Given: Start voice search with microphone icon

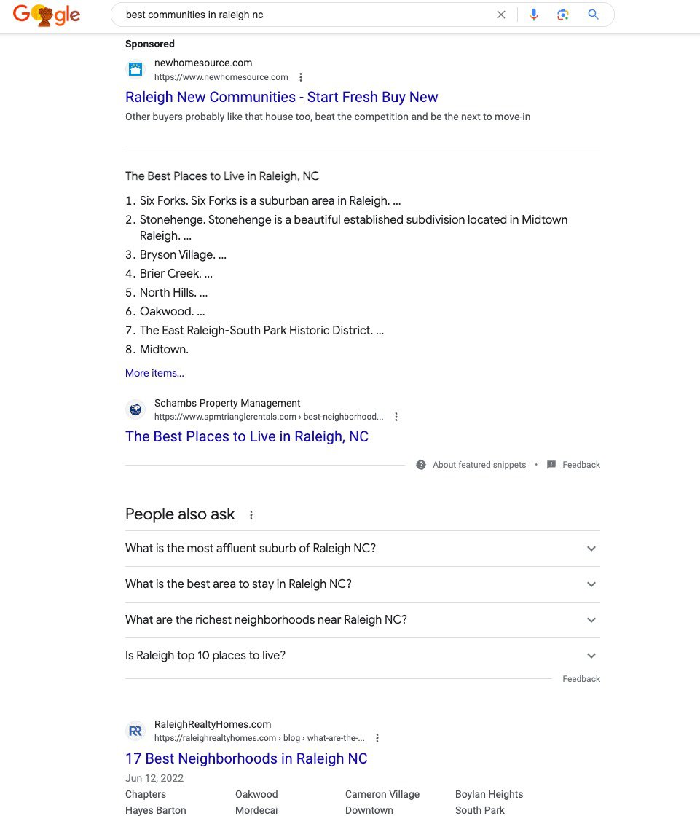Looking at the screenshot, I should [x=534, y=15].
